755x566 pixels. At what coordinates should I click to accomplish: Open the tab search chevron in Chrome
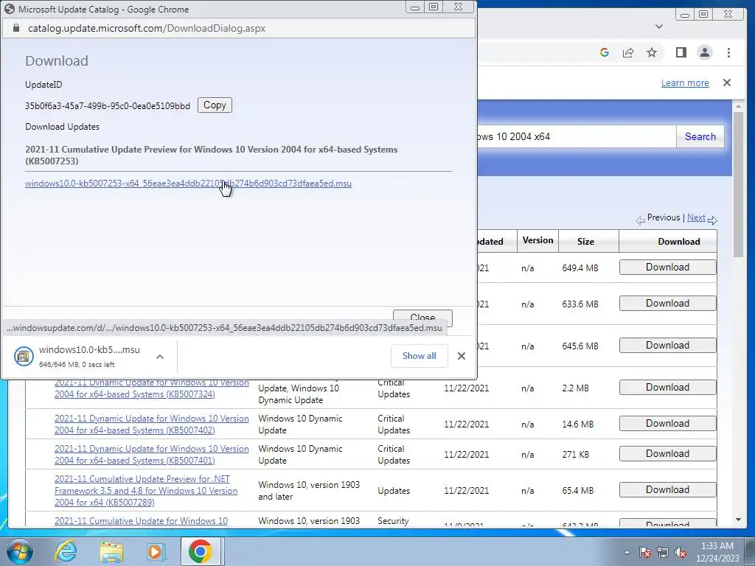tap(659, 27)
